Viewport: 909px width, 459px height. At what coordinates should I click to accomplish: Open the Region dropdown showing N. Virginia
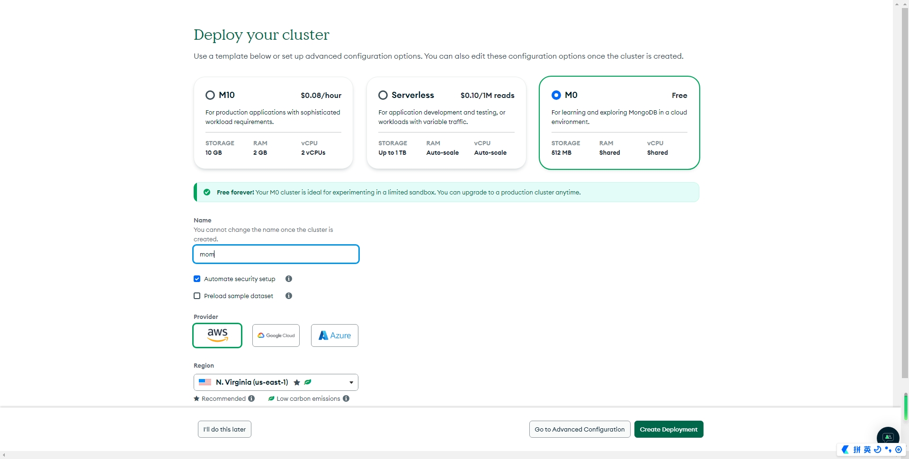point(276,382)
